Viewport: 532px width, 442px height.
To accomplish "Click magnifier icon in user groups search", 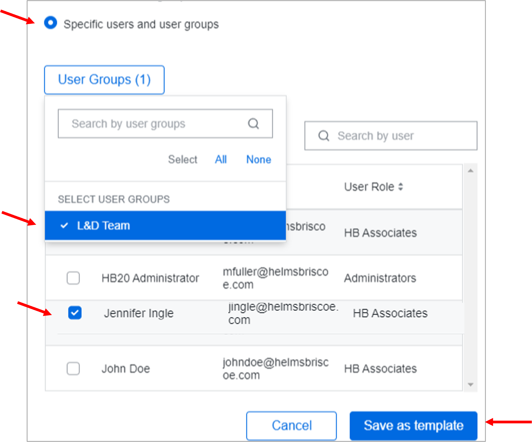I will pyautogui.click(x=253, y=124).
